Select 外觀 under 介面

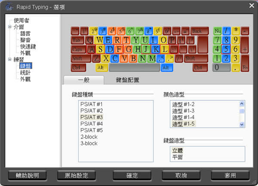coord(25,53)
